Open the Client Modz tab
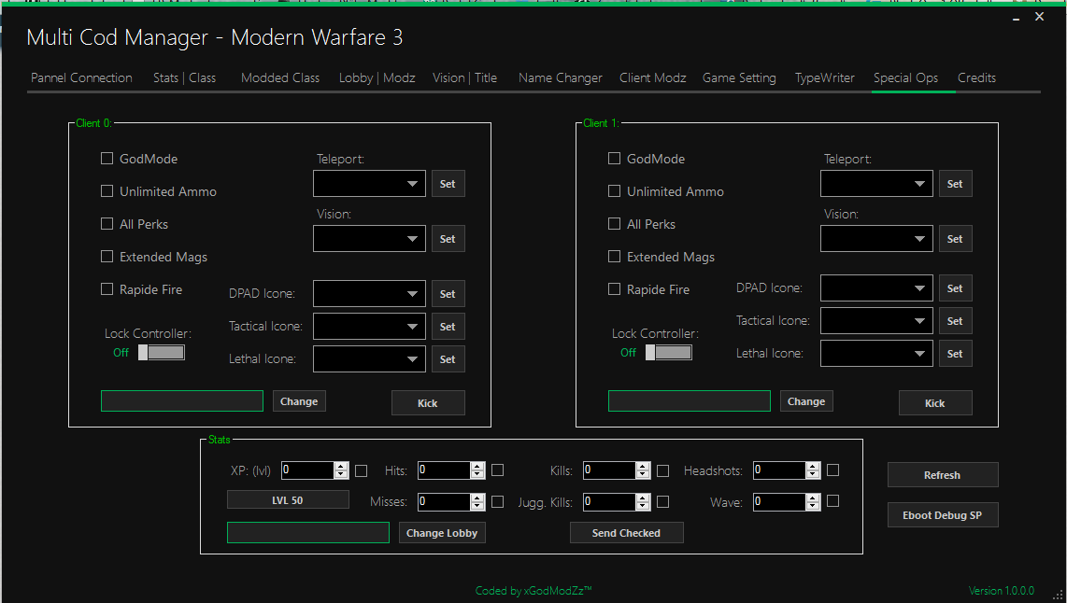1067x603 pixels. tap(652, 78)
